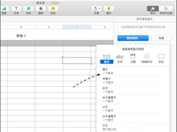The width and height of the screenshot is (177, 132).
Task: Choose the 大于或等于 rule
Action: (x=133, y=99)
